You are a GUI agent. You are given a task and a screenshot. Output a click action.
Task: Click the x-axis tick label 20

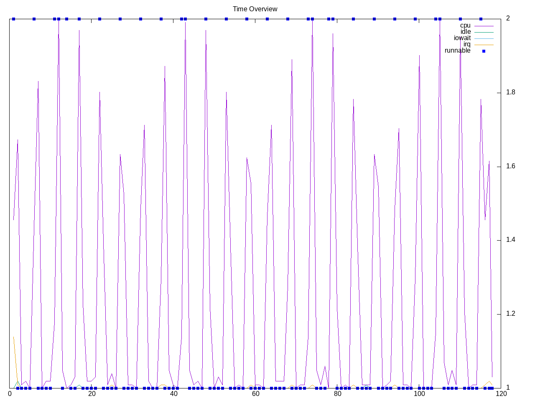(92, 393)
